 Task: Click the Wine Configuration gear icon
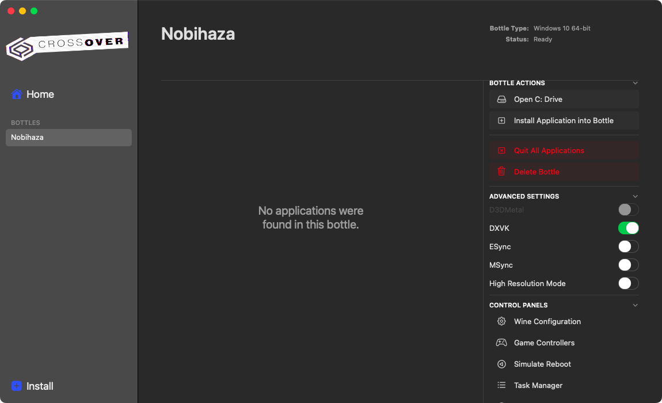[x=501, y=322]
